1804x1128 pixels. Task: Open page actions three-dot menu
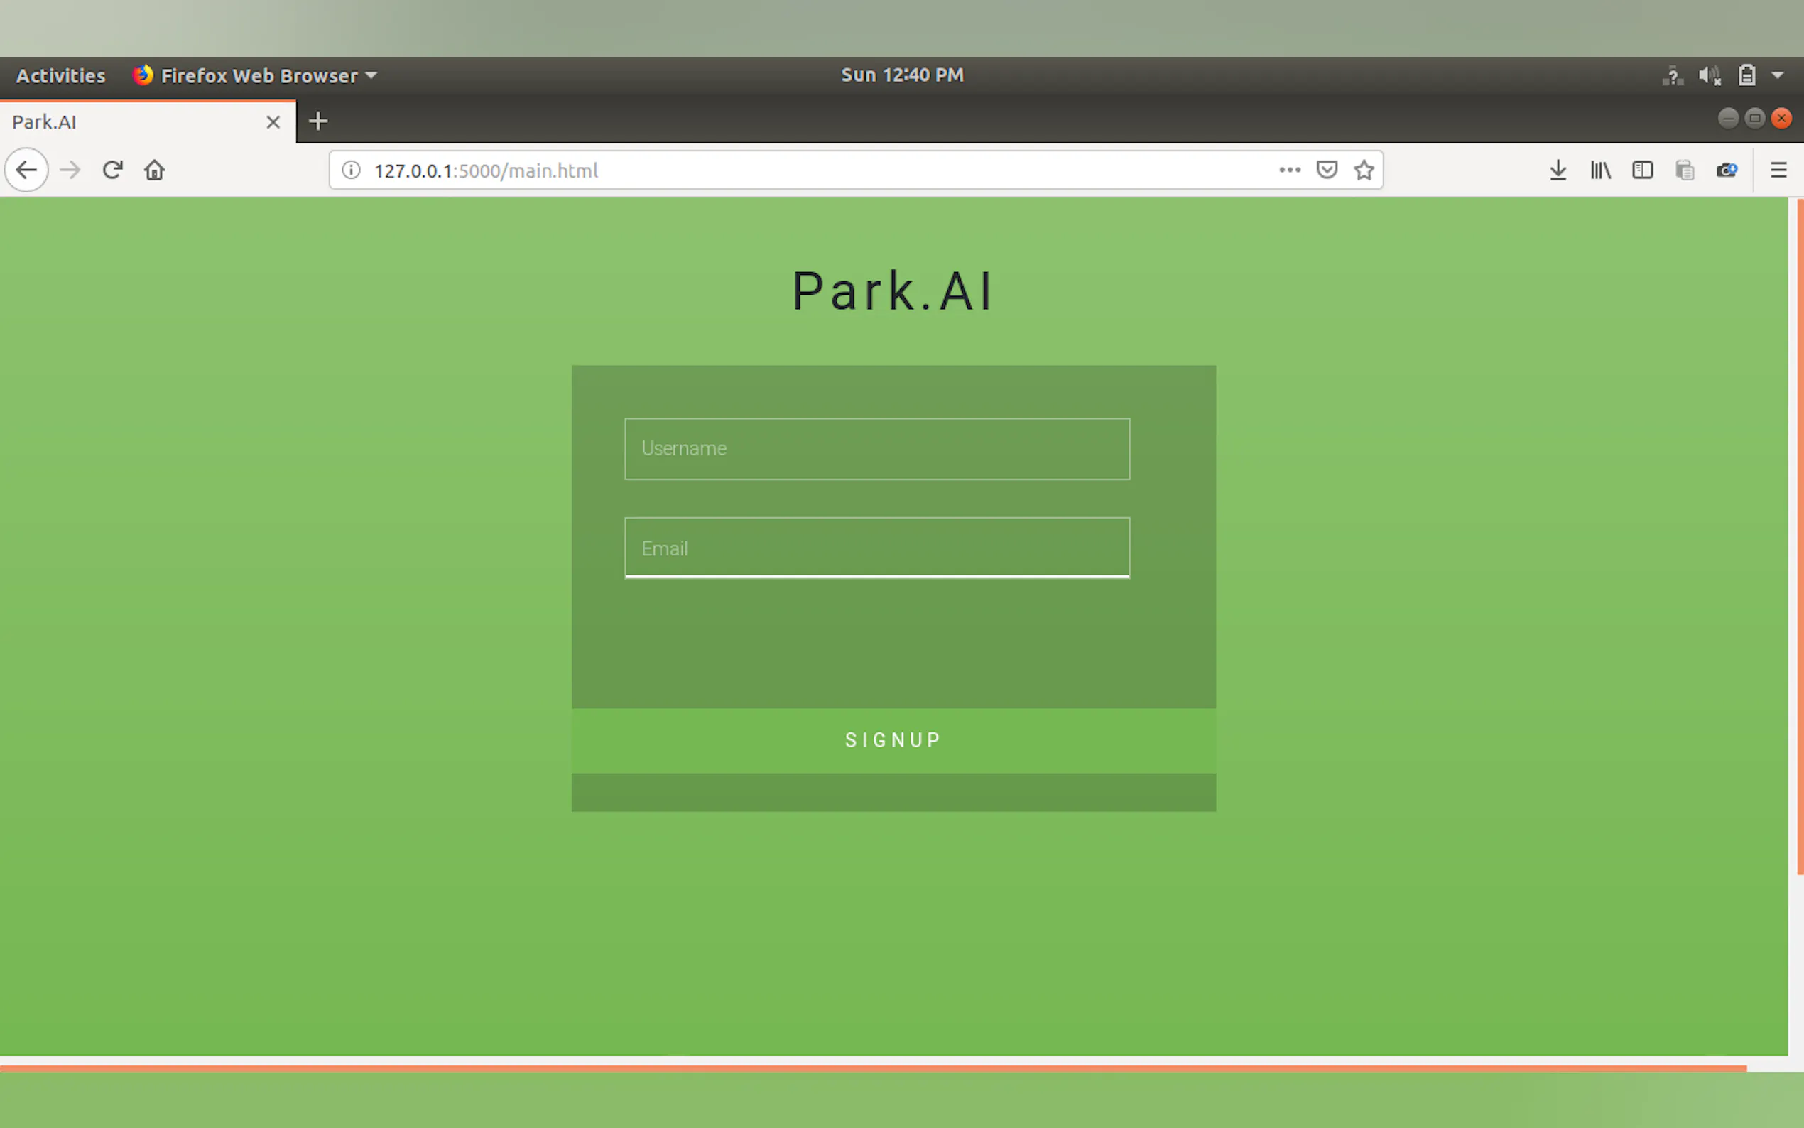[1289, 170]
